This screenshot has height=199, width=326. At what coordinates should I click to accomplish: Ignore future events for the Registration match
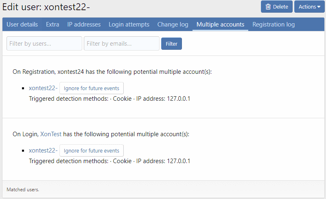point(91,88)
